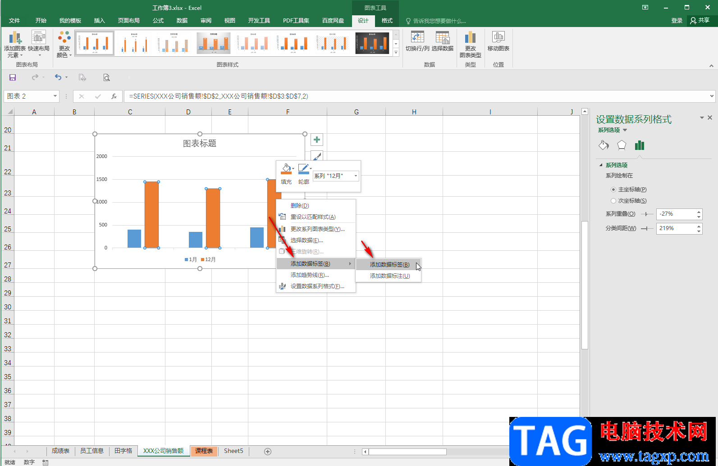Click the Chart Styles brush button

[x=317, y=156]
